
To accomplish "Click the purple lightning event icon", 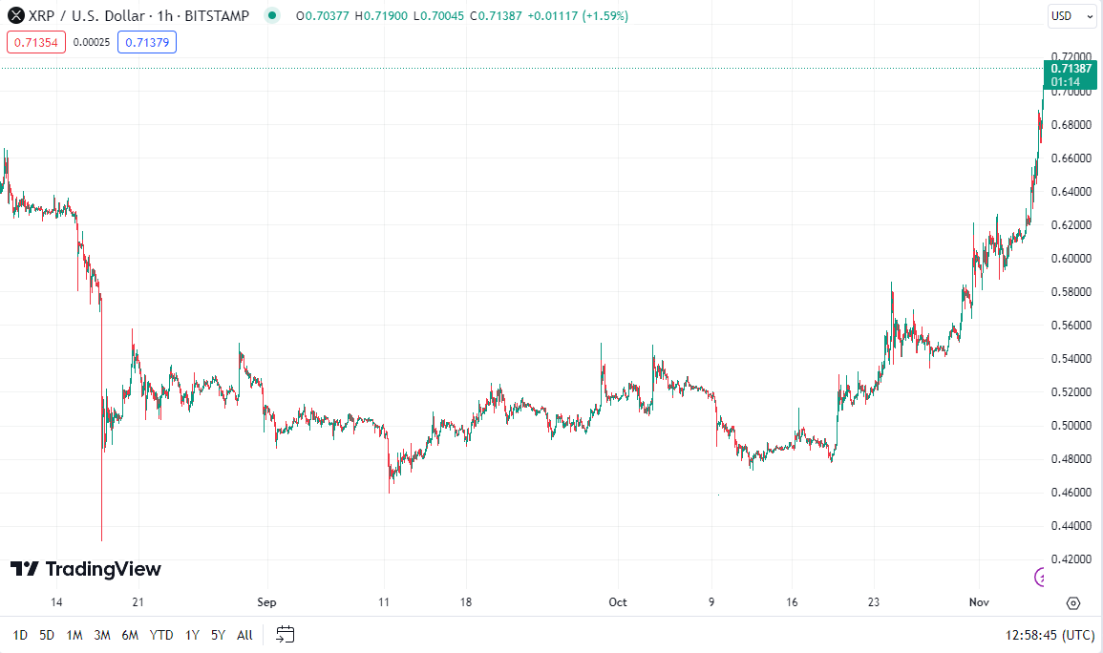I will [1042, 576].
